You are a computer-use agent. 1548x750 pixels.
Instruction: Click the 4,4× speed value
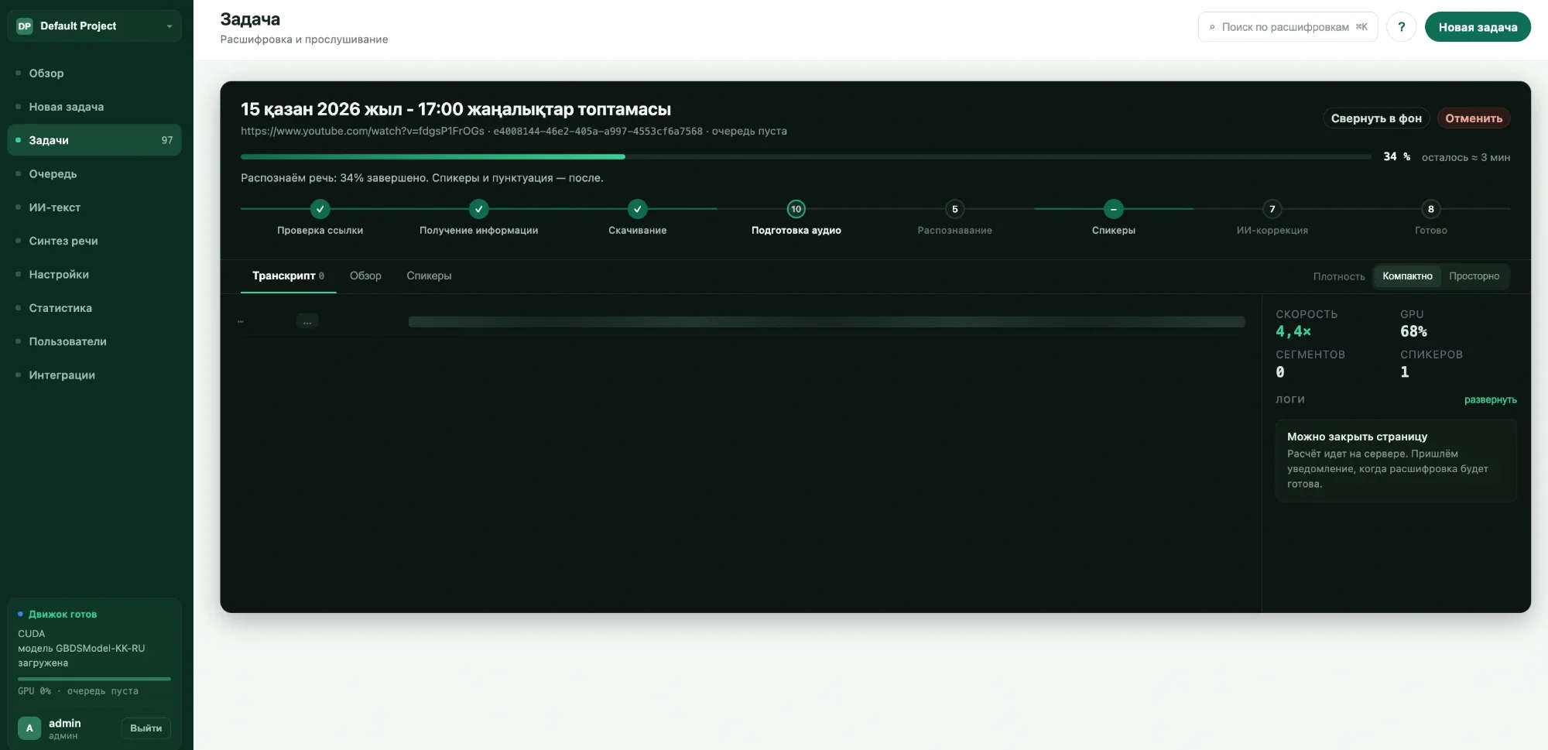pyautogui.click(x=1293, y=331)
